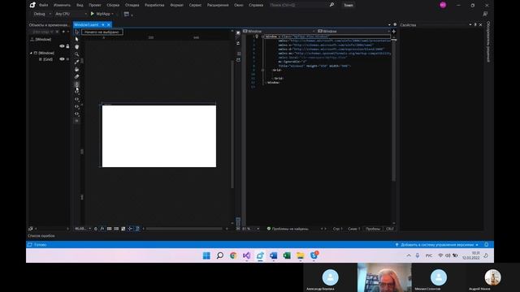Open Word from the taskbar

(x=273, y=255)
